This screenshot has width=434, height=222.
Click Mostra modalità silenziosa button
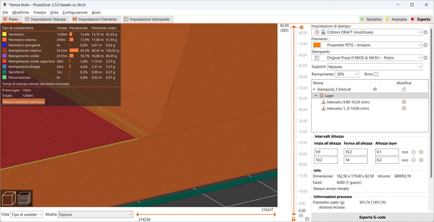pyautogui.click(x=24, y=102)
